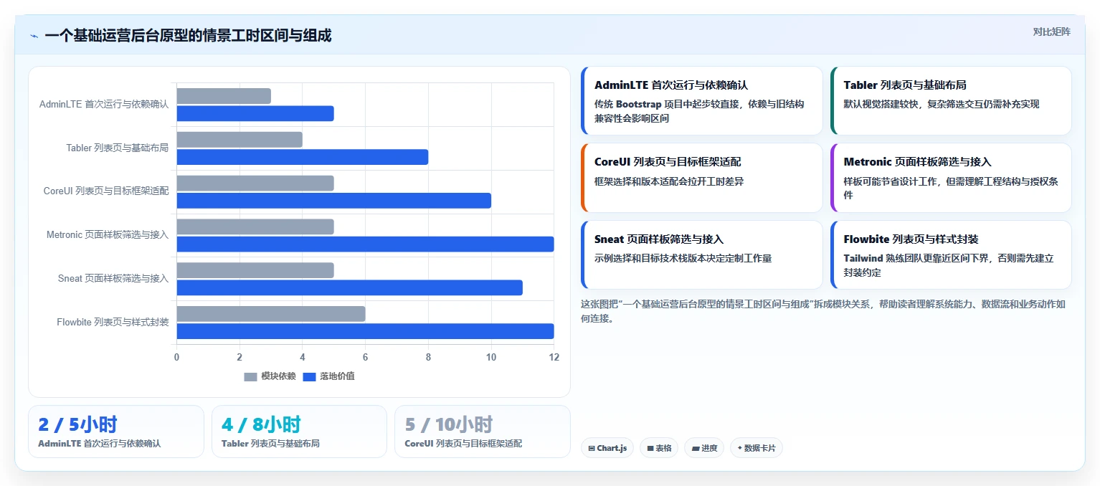Click the gray bar for AdminLTE row
Screen dimensions: 1100x486
click(x=224, y=96)
